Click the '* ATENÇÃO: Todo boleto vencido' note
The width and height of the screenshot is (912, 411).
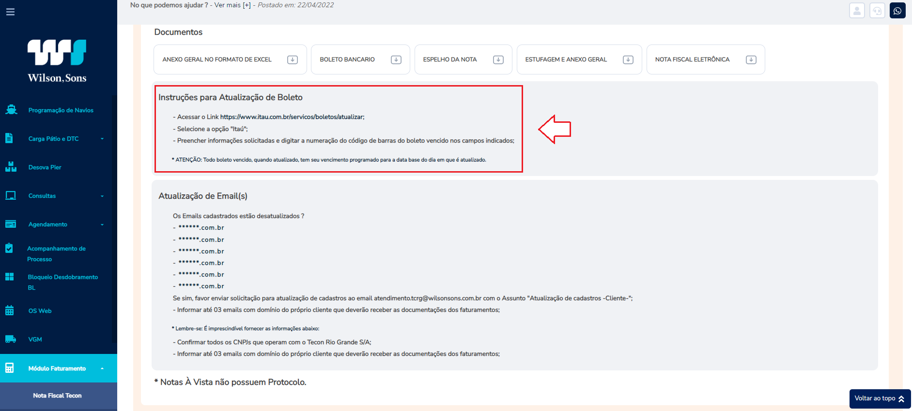329,160
